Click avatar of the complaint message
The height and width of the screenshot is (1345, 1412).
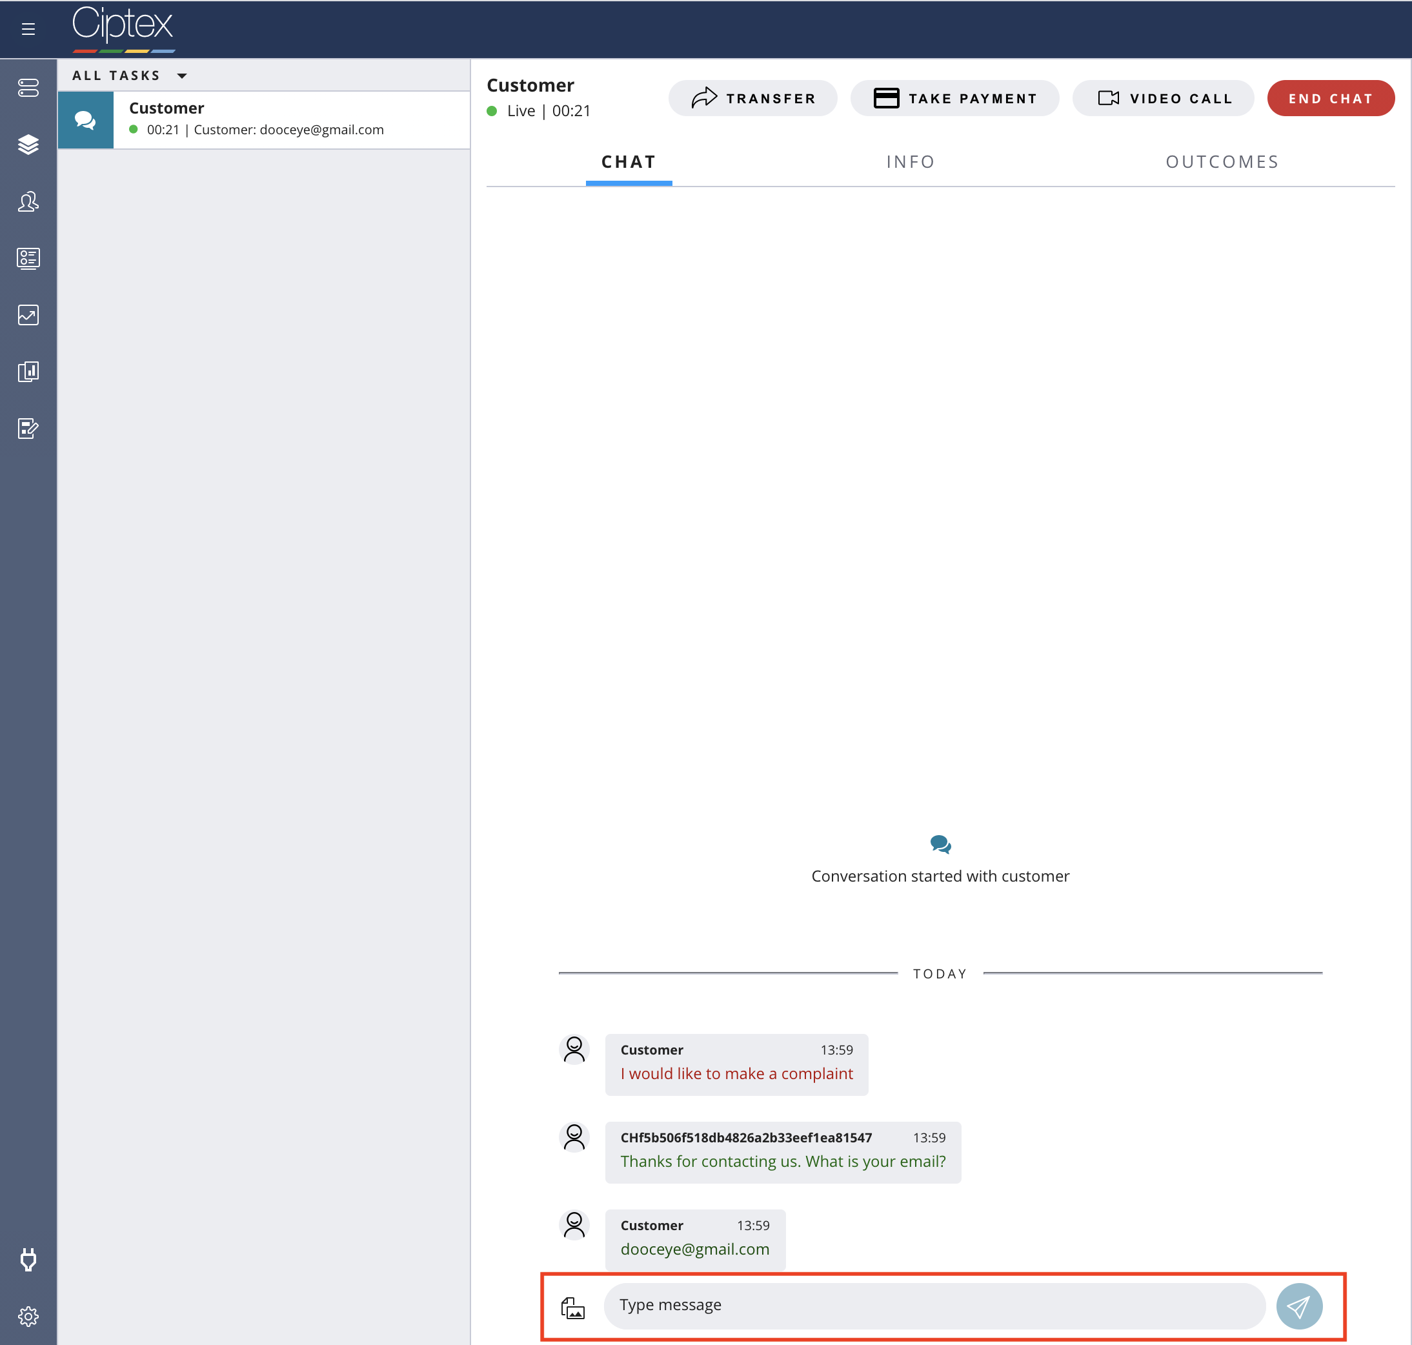click(574, 1049)
